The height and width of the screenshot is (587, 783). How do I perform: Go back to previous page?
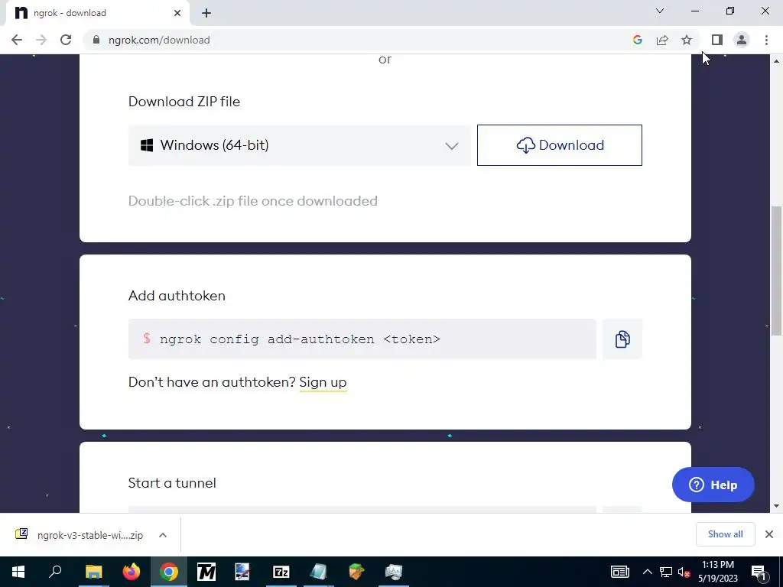(17, 40)
